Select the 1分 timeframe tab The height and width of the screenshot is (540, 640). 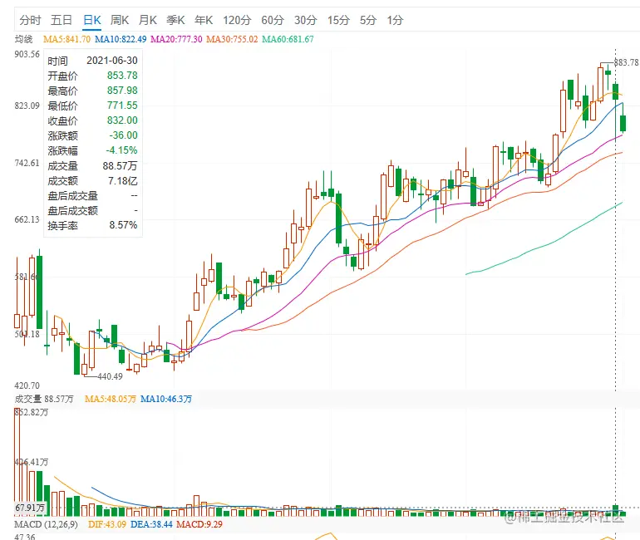395,20
